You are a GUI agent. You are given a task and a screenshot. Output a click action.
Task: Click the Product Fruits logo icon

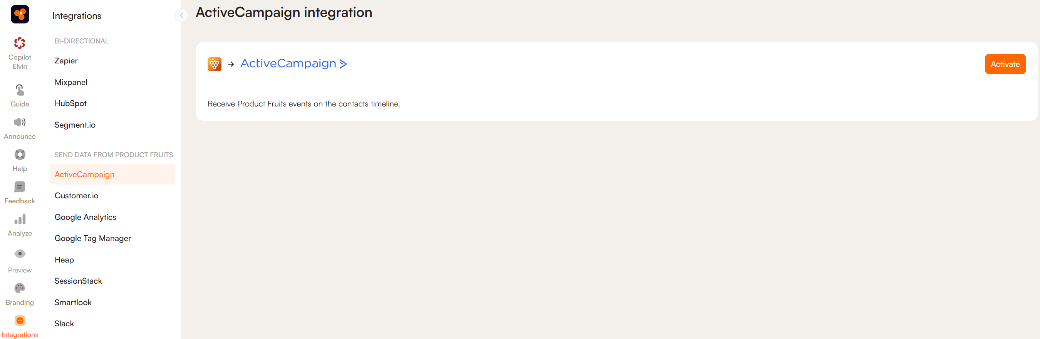pyautogui.click(x=20, y=15)
